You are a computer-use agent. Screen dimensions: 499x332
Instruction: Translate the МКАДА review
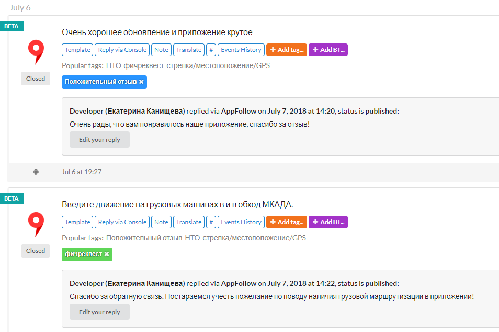click(188, 222)
